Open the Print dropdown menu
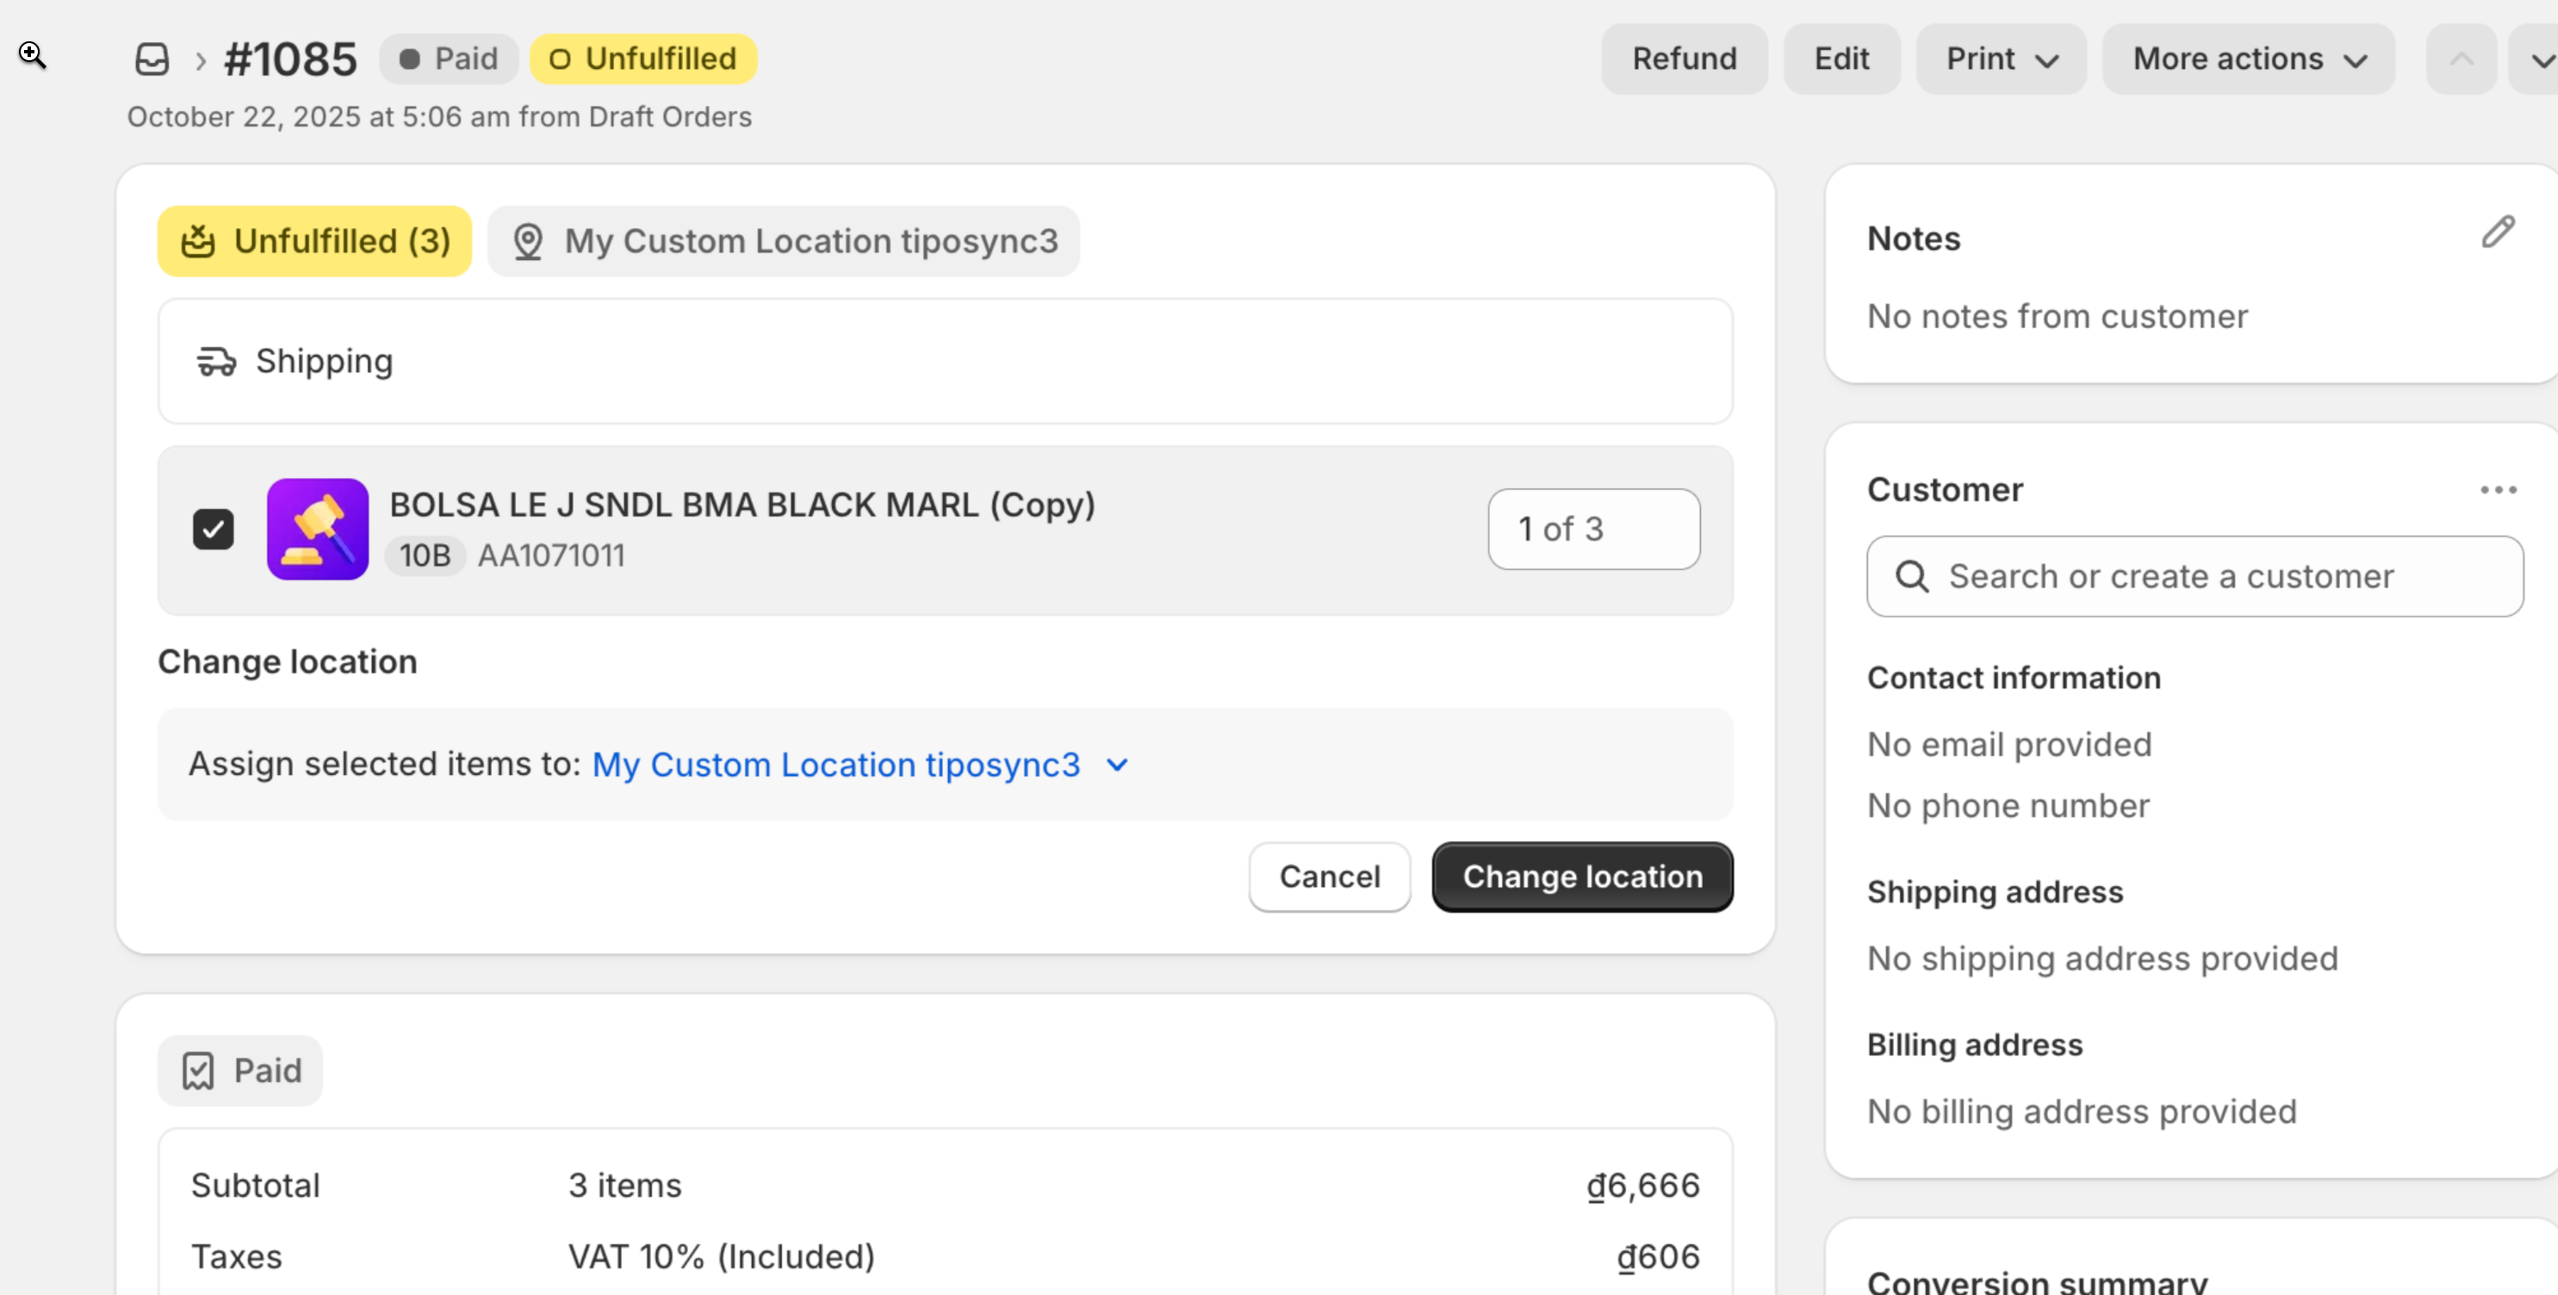2558x1295 pixels. coord(2000,59)
